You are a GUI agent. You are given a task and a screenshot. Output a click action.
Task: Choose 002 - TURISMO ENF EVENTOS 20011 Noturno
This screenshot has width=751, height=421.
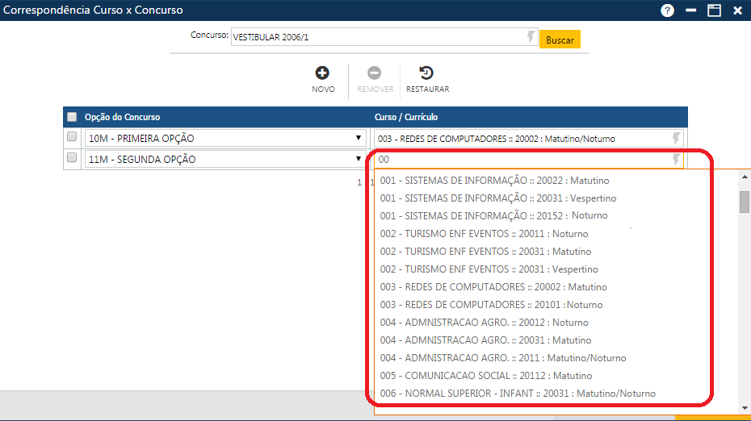(x=484, y=234)
